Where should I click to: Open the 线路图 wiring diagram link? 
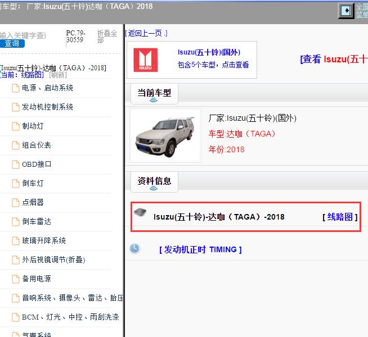click(x=340, y=217)
